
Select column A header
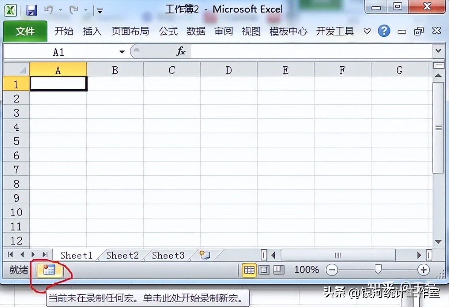(x=58, y=70)
